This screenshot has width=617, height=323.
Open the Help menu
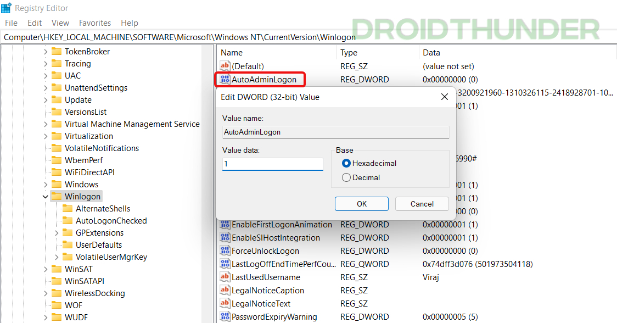pos(130,23)
